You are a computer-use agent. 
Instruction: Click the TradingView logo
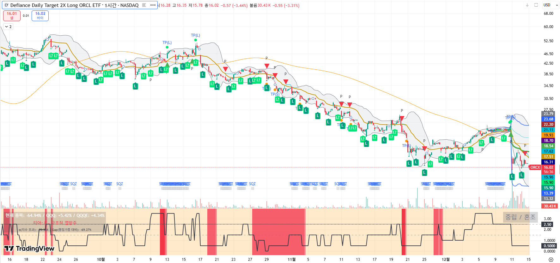29,248
